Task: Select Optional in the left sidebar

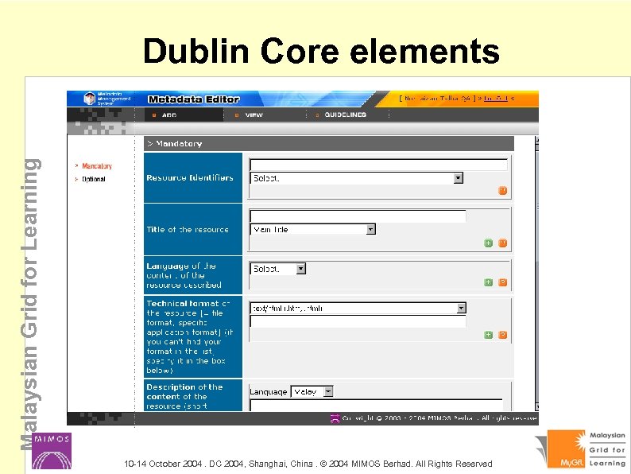Action: (x=93, y=179)
